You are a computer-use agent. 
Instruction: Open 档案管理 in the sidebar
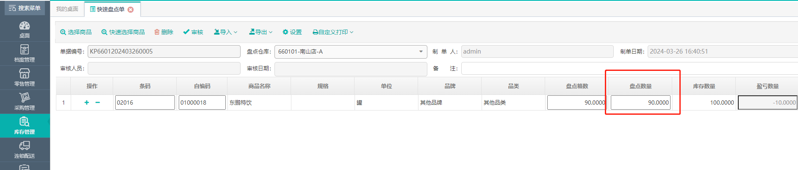(x=25, y=53)
